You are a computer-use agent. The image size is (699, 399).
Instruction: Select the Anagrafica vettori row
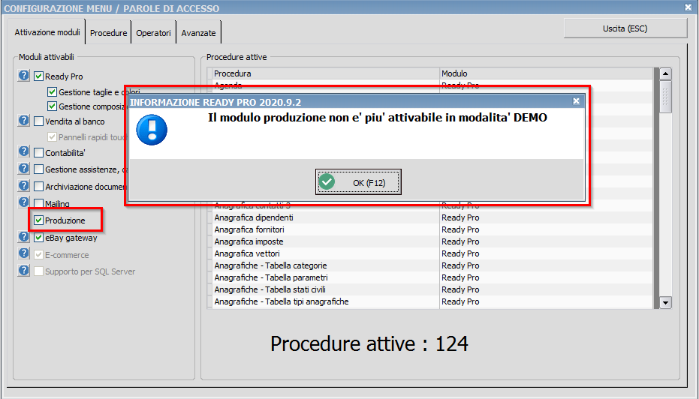tap(432, 253)
